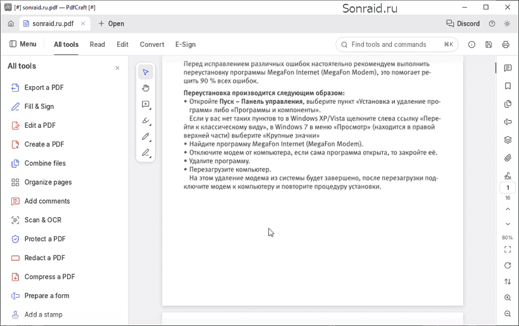519x326 pixels.
Task: Select the All tools tab
Action: (x=66, y=44)
